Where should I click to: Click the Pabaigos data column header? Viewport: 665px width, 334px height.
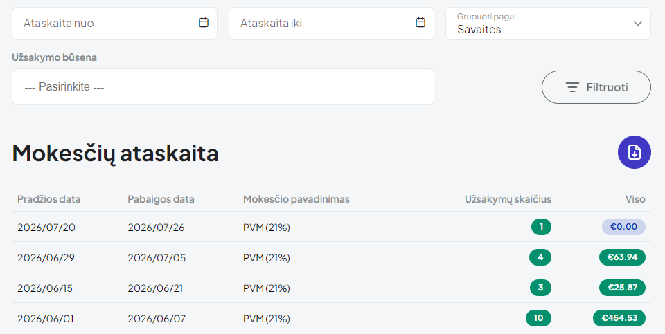[161, 199]
